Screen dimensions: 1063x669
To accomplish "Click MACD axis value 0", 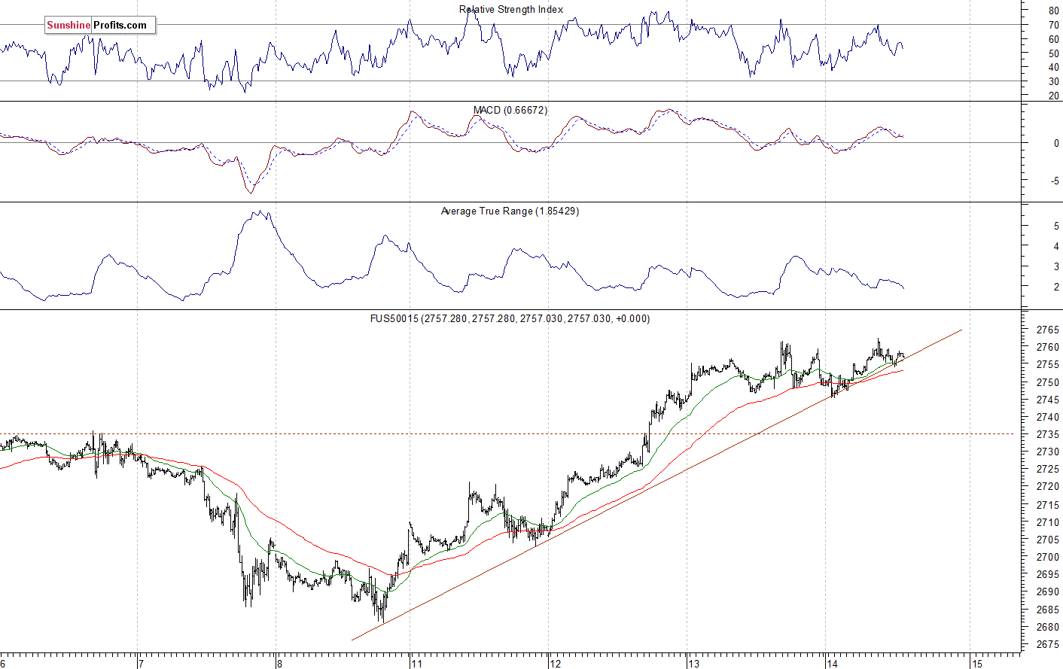I will pyautogui.click(x=1056, y=143).
